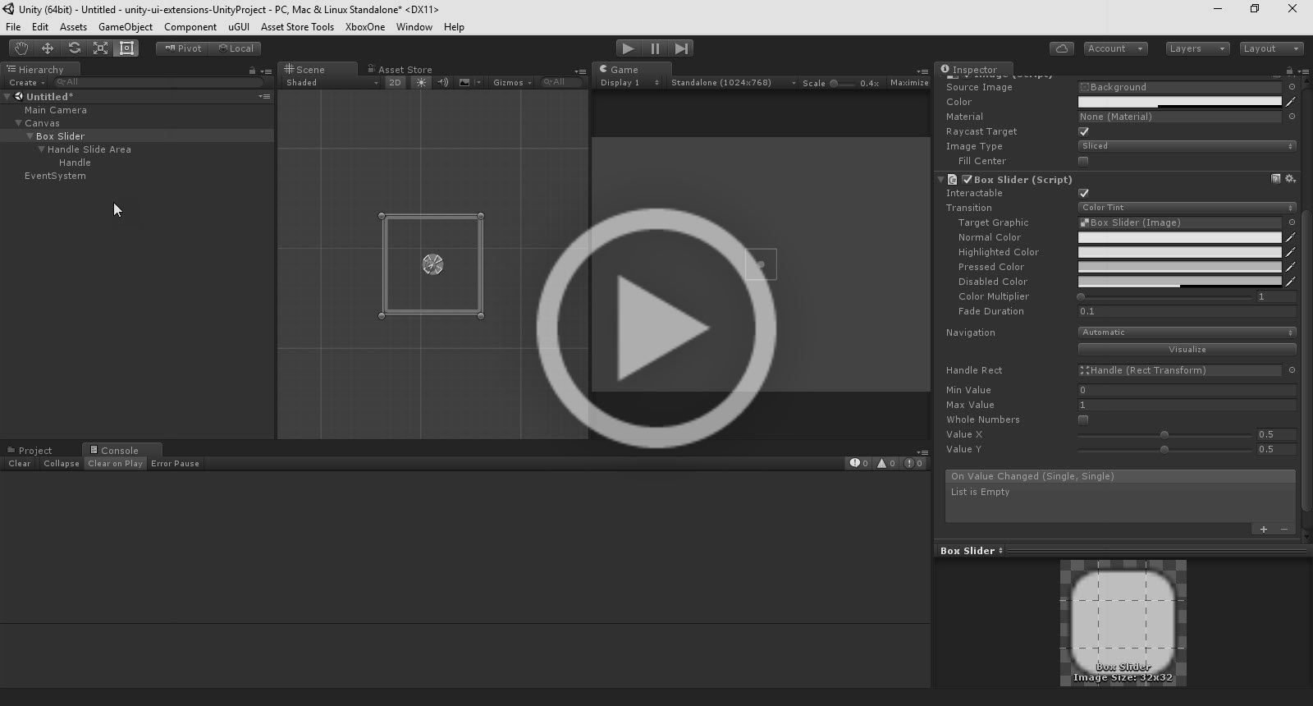Click the Step frame button

(x=681, y=48)
